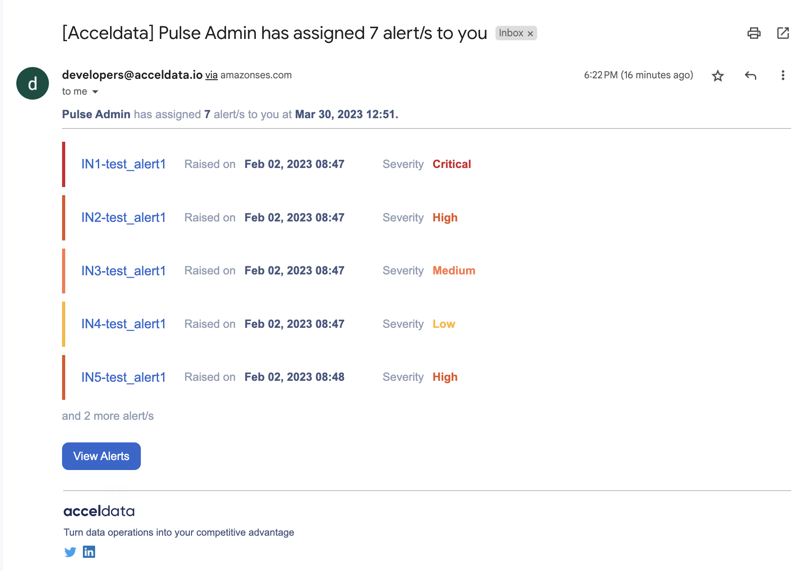This screenshot has height=571, width=803.
Task: Open the IN2-test_alert1 link
Action: (x=123, y=217)
